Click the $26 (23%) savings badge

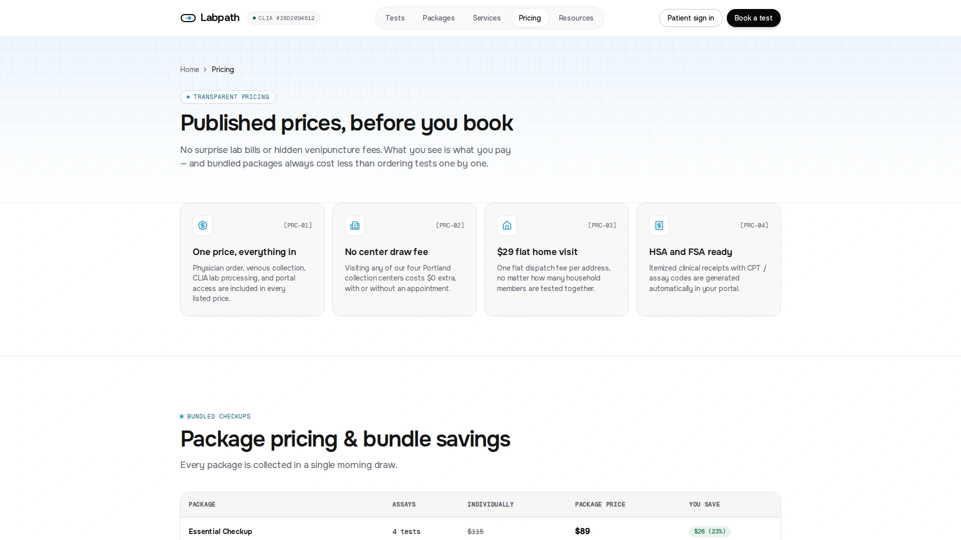[710, 531]
